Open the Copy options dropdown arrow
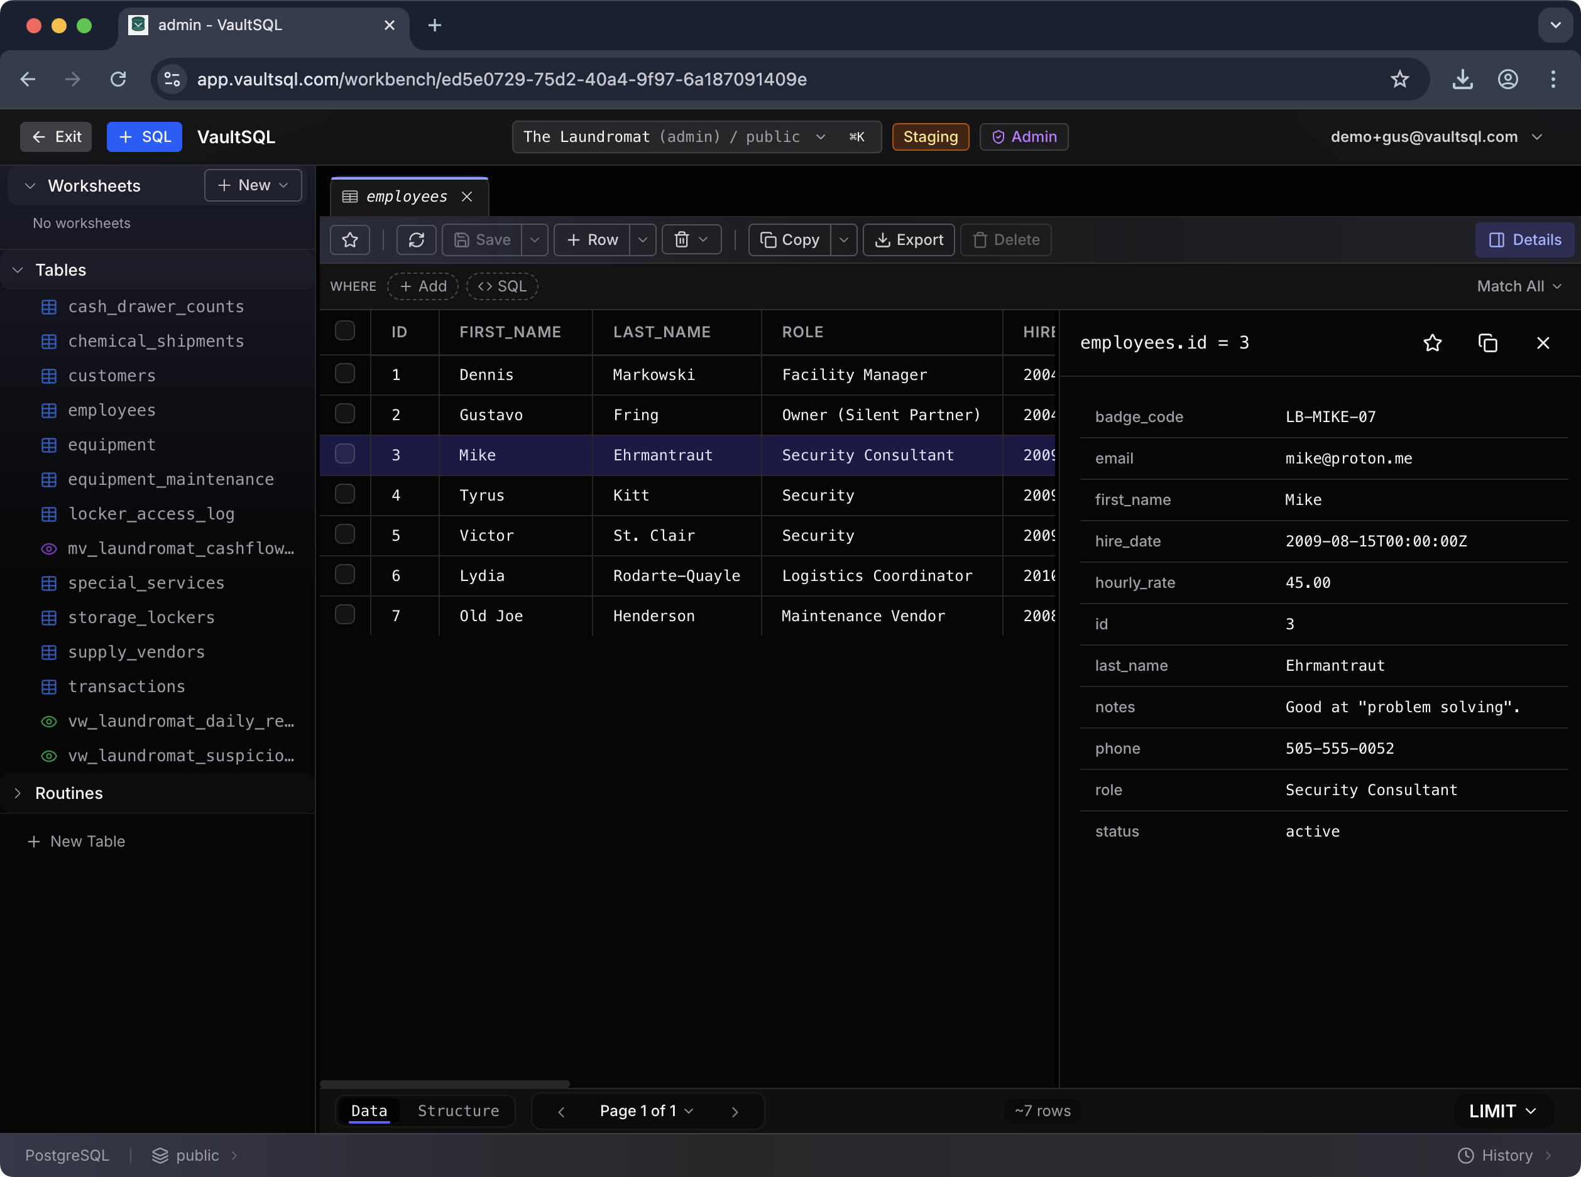The height and width of the screenshot is (1177, 1581). click(843, 240)
